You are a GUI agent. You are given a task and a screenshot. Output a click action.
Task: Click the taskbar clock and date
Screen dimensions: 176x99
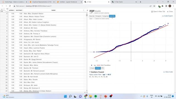click(x=167, y=96)
